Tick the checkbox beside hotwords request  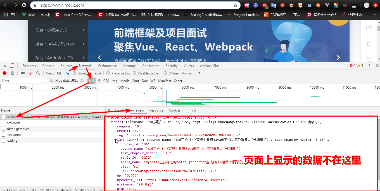3,123
